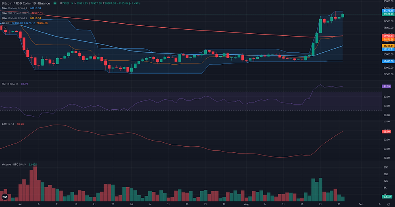Click the red 71997.63 price axis label
This screenshot has height=207, width=395.
pos(388,36)
